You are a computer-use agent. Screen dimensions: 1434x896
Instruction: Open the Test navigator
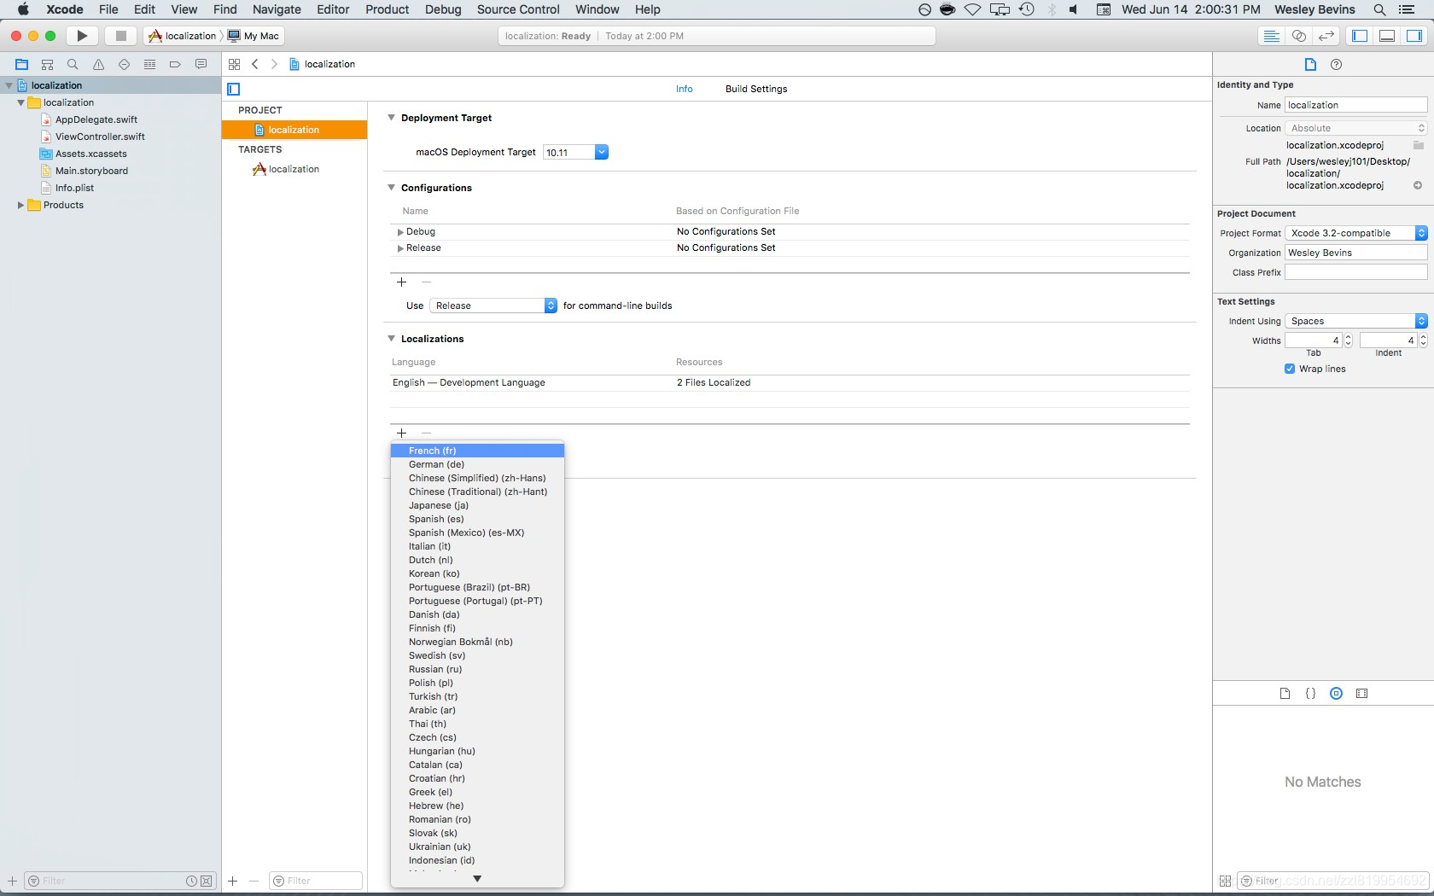[125, 64]
